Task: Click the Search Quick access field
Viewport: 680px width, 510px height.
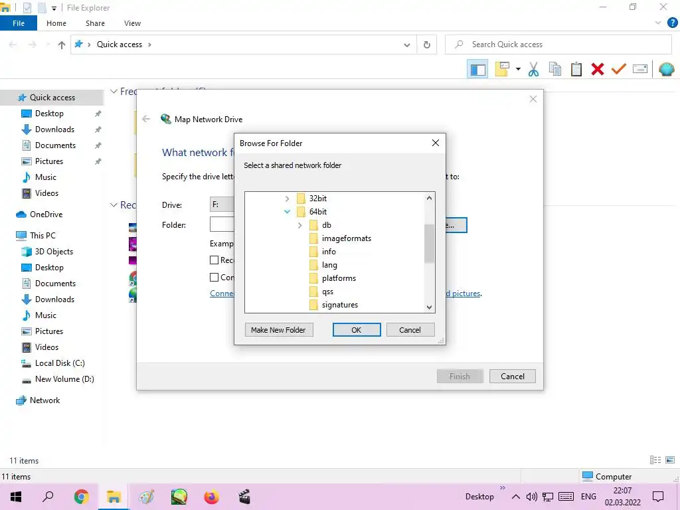Action: point(558,44)
